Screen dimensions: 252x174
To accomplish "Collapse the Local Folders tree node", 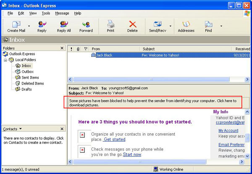I will click(x=5, y=60).
